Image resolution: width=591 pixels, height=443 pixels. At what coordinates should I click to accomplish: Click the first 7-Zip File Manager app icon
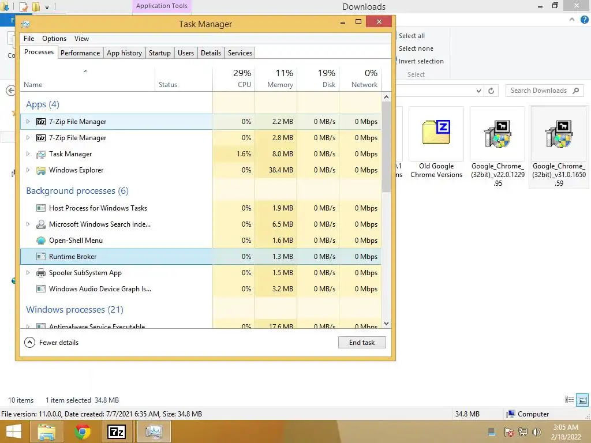(41, 122)
